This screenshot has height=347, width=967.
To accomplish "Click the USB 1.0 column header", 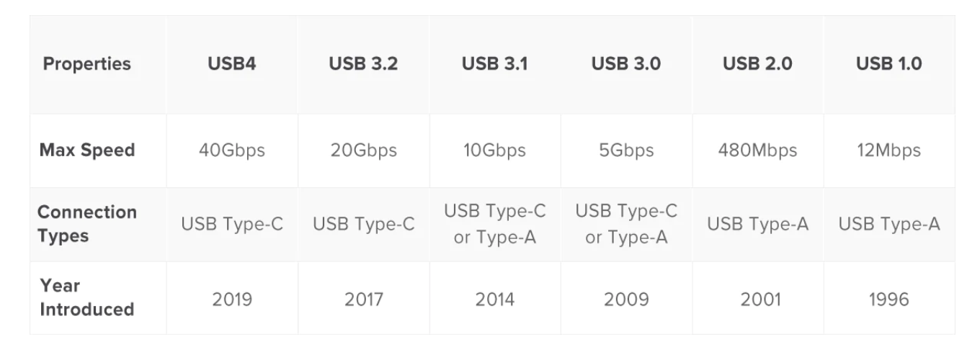I will click(x=888, y=63).
